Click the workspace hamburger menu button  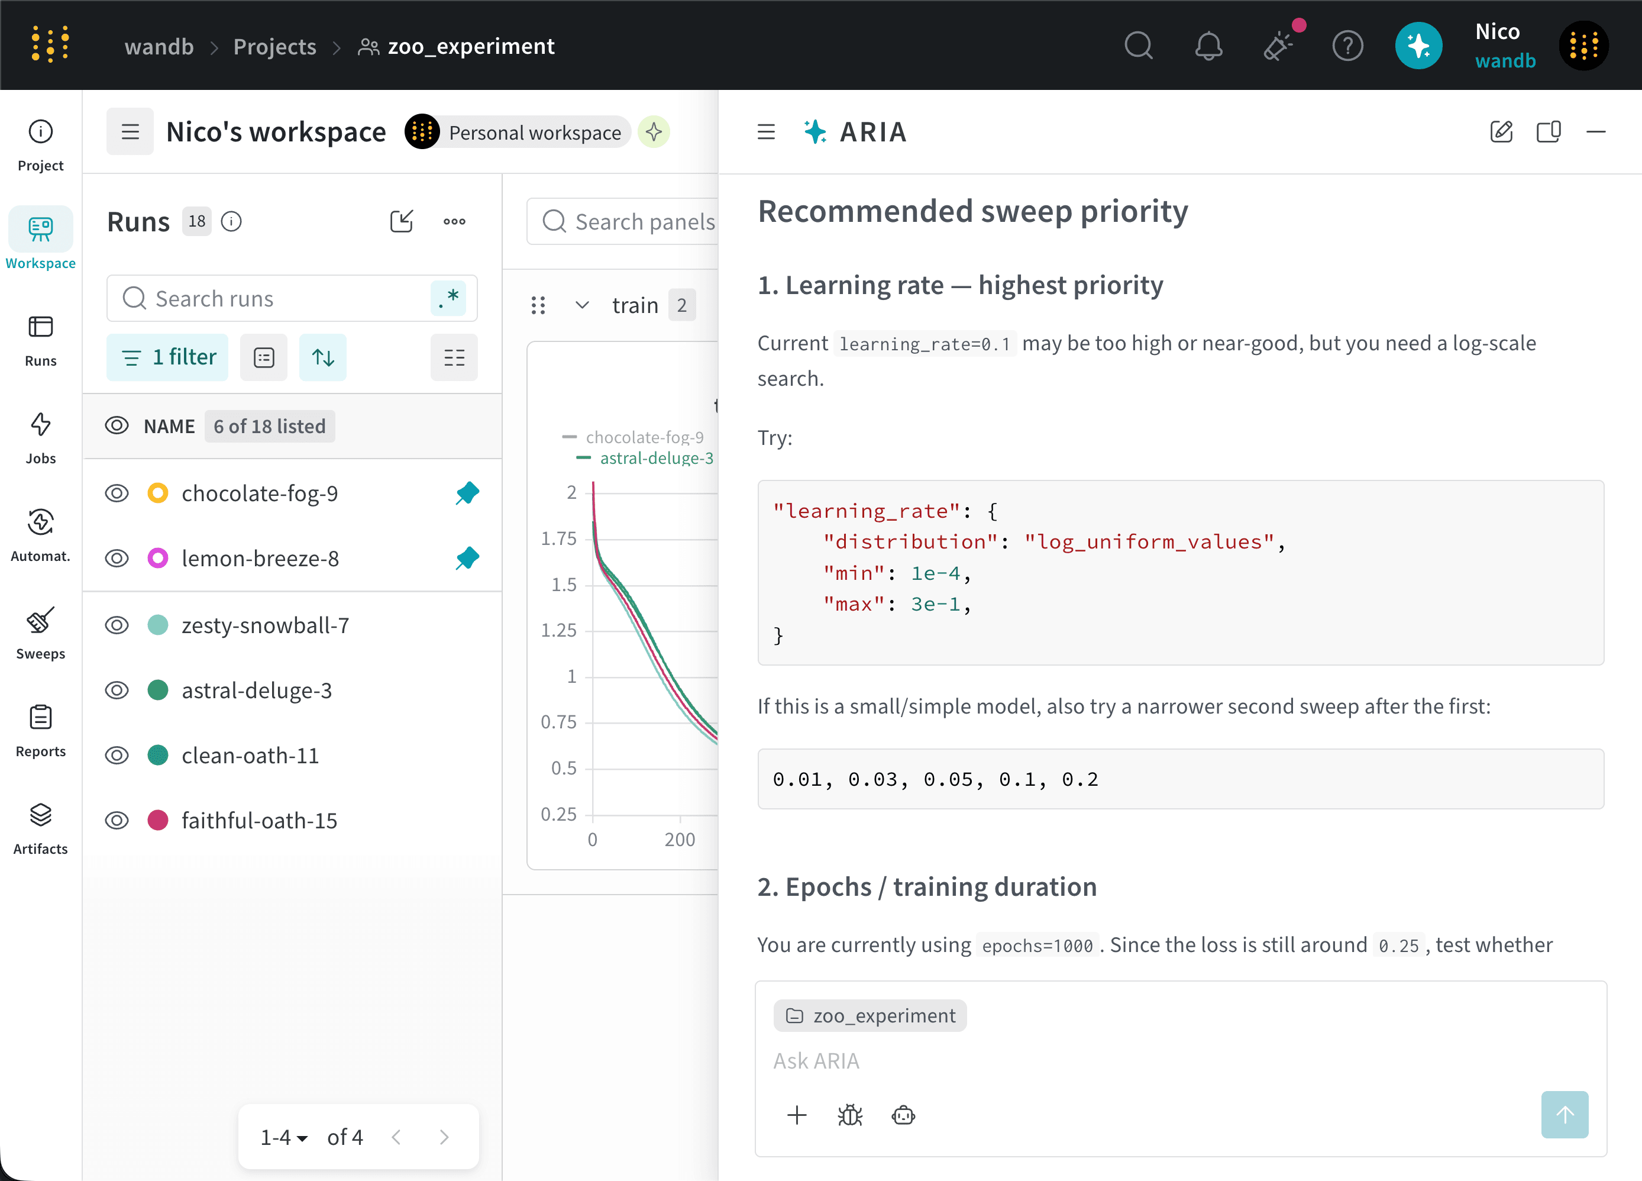point(130,132)
